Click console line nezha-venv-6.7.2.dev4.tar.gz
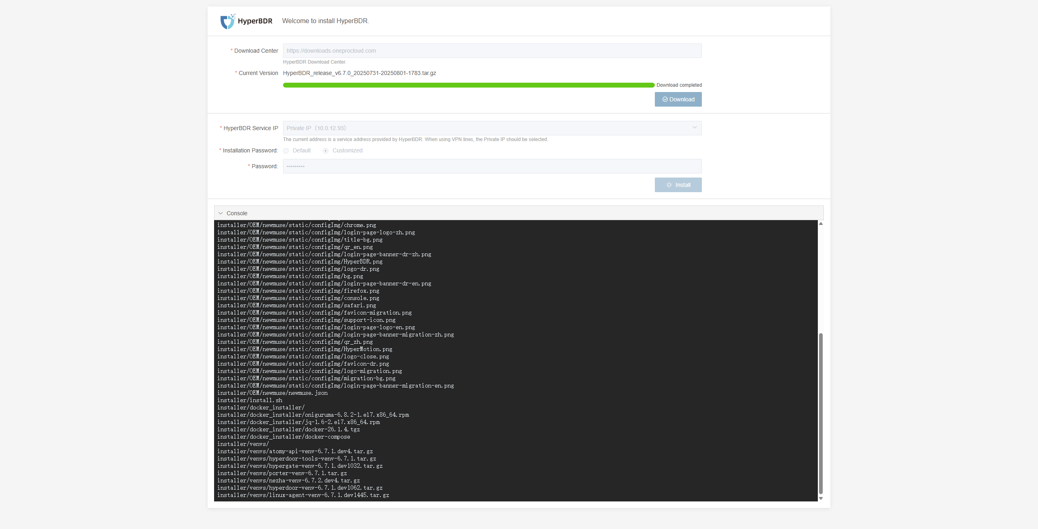1038x529 pixels. (x=289, y=480)
